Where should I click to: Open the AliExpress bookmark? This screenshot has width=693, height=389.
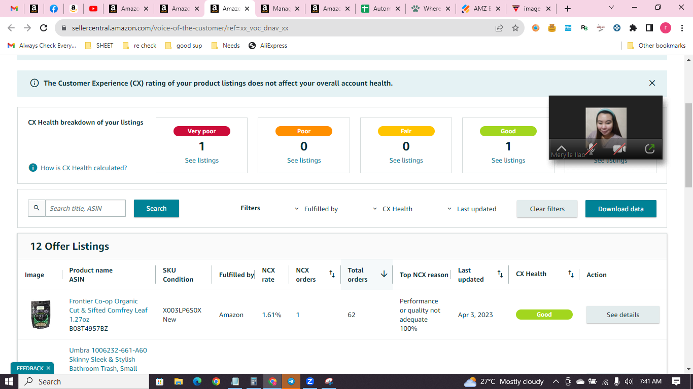(268, 46)
